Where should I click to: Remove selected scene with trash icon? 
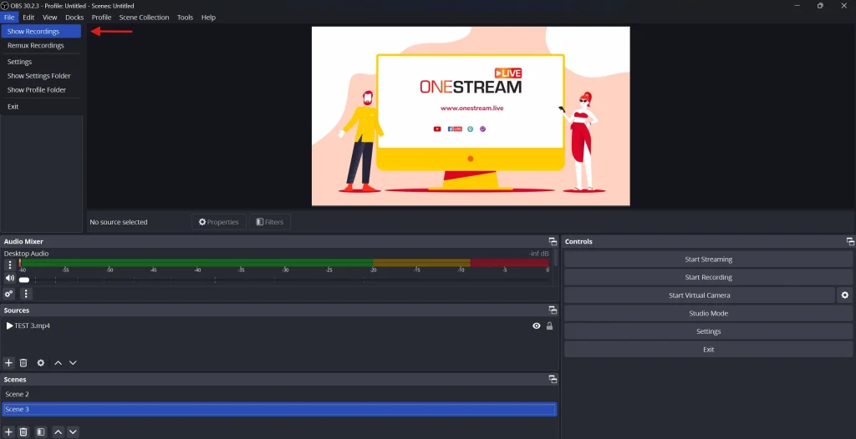[x=23, y=432]
